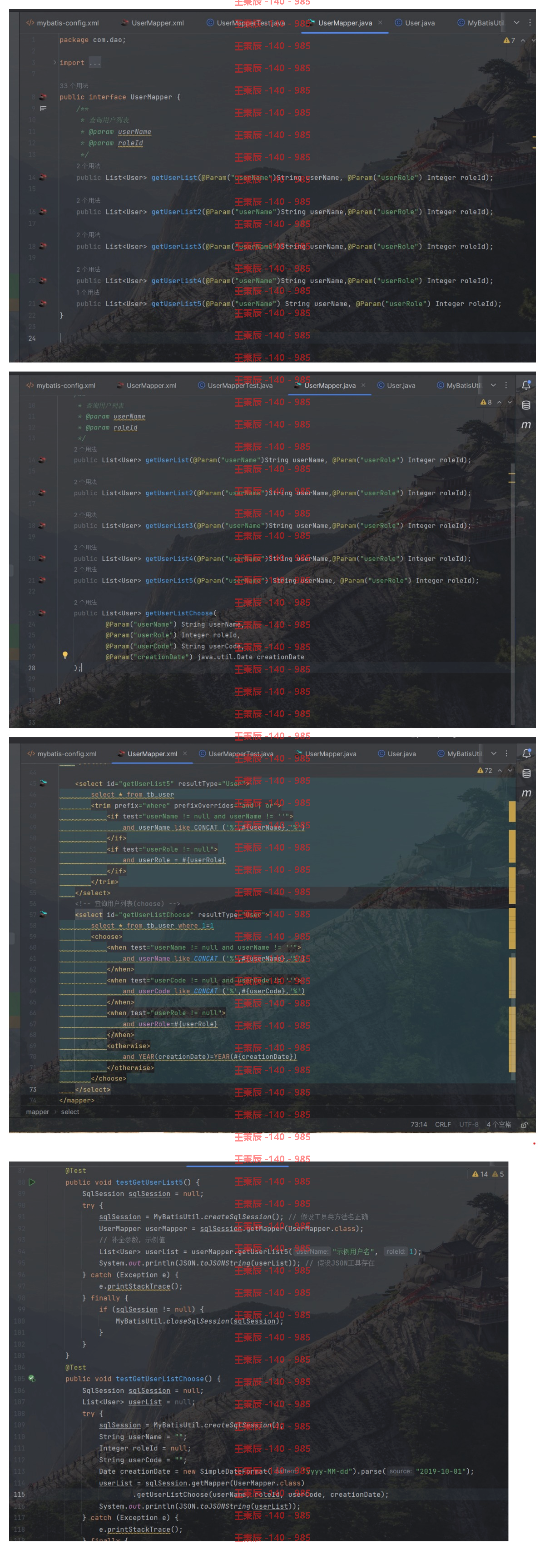The height and width of the screenshot is (1550, 545).
Task: Click the weak warning count 5 indicator
Action: [x=498, y=1175]
